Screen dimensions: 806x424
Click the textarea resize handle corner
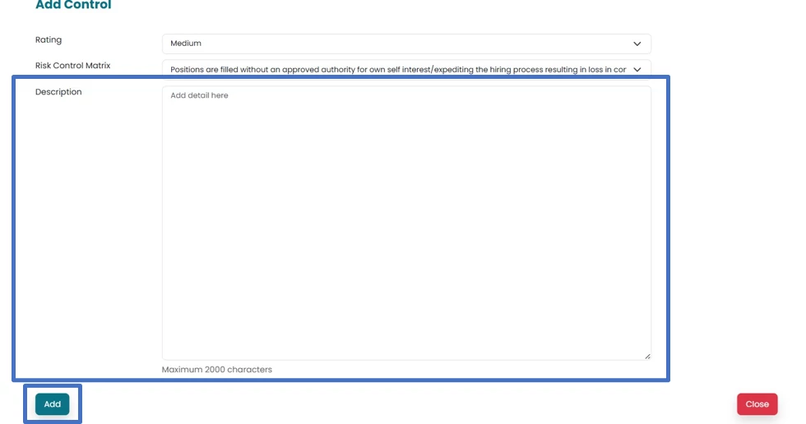[x=646, y=356]
